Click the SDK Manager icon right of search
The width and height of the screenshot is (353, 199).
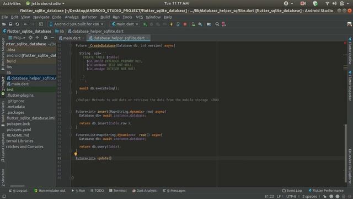[223, 24]
